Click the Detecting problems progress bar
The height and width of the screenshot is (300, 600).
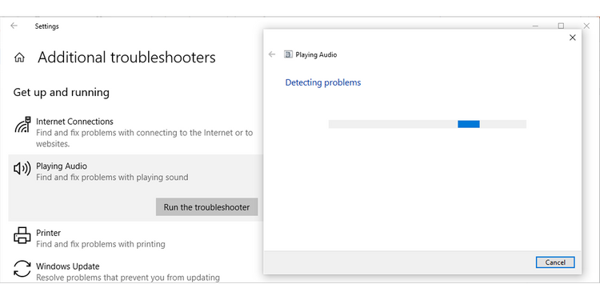click(x=427, y=124)
